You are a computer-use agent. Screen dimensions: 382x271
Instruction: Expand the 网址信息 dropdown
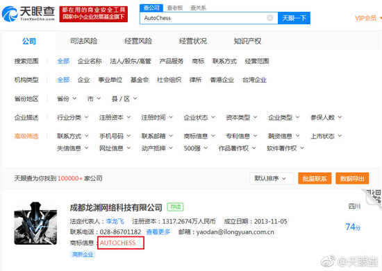pyautogui.click(x=115, y=148)
